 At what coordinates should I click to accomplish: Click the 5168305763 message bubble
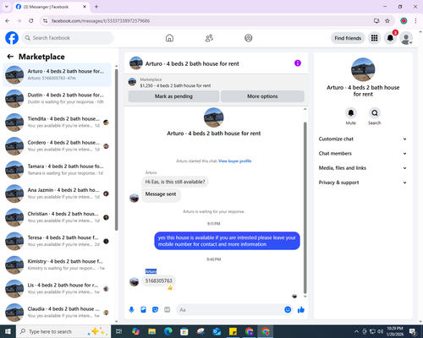pos(158,281)
